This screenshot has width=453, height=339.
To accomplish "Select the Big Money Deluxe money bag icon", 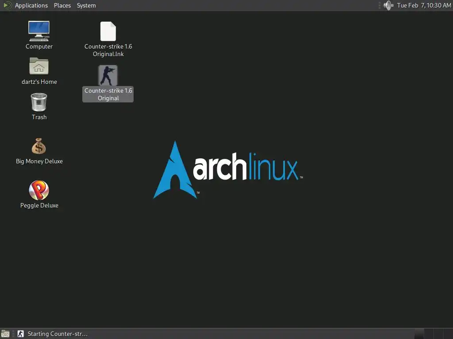I will coord(39,146).
